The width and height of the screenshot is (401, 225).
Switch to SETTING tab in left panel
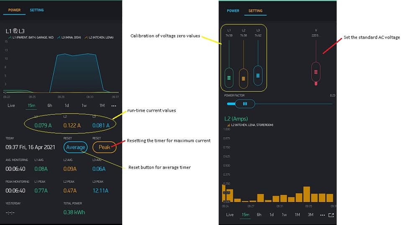pos(37,10)
